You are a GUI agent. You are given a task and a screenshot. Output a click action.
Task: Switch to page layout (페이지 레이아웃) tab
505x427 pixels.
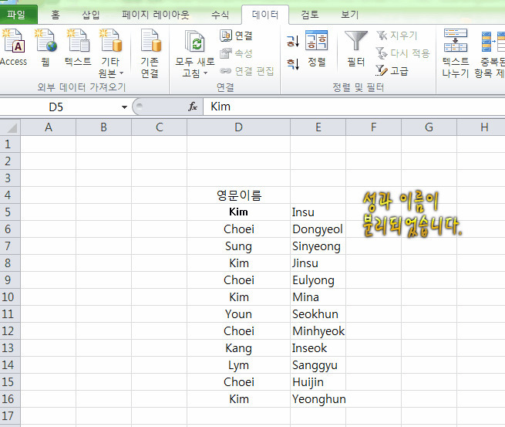(156, 15)
